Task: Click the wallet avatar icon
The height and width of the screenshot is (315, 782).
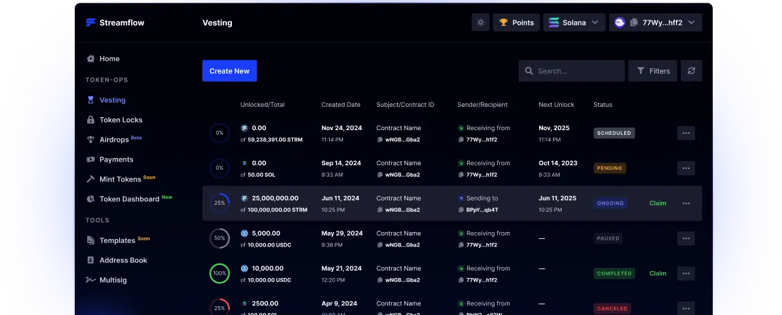Action: pos(619,23)
